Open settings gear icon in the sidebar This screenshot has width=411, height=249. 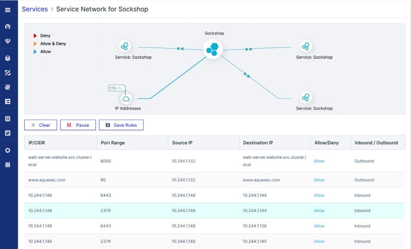(8, 150)
